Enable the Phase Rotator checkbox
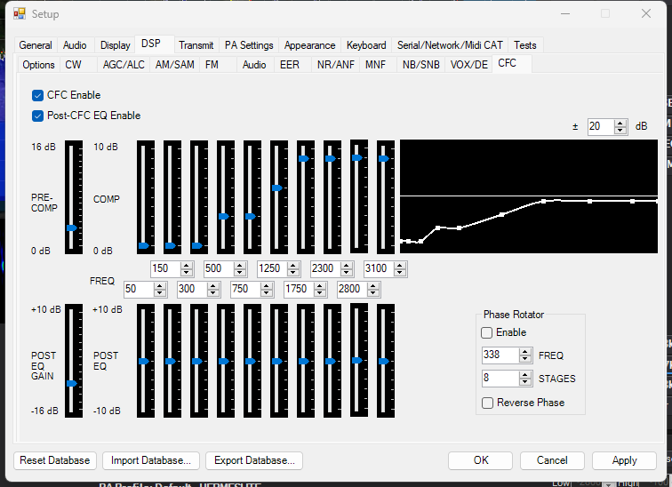Image resolution: width=672 pixels, height=487 pixels. coord(486,332)
